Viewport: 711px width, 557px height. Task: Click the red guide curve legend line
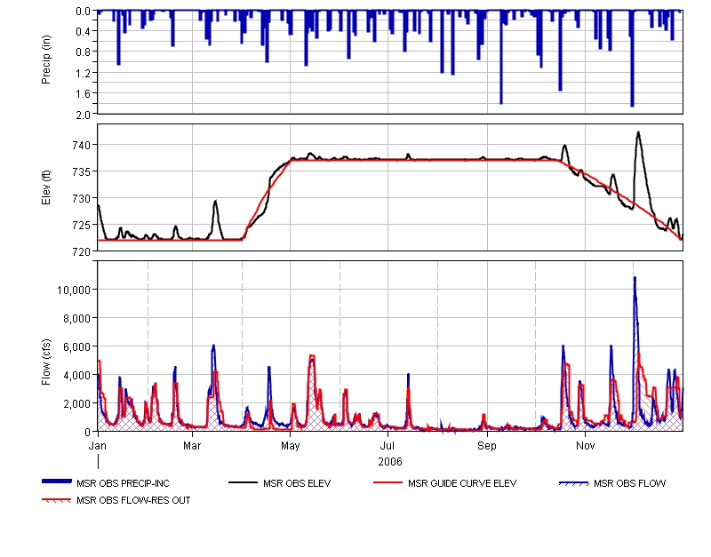pos(387,483)
